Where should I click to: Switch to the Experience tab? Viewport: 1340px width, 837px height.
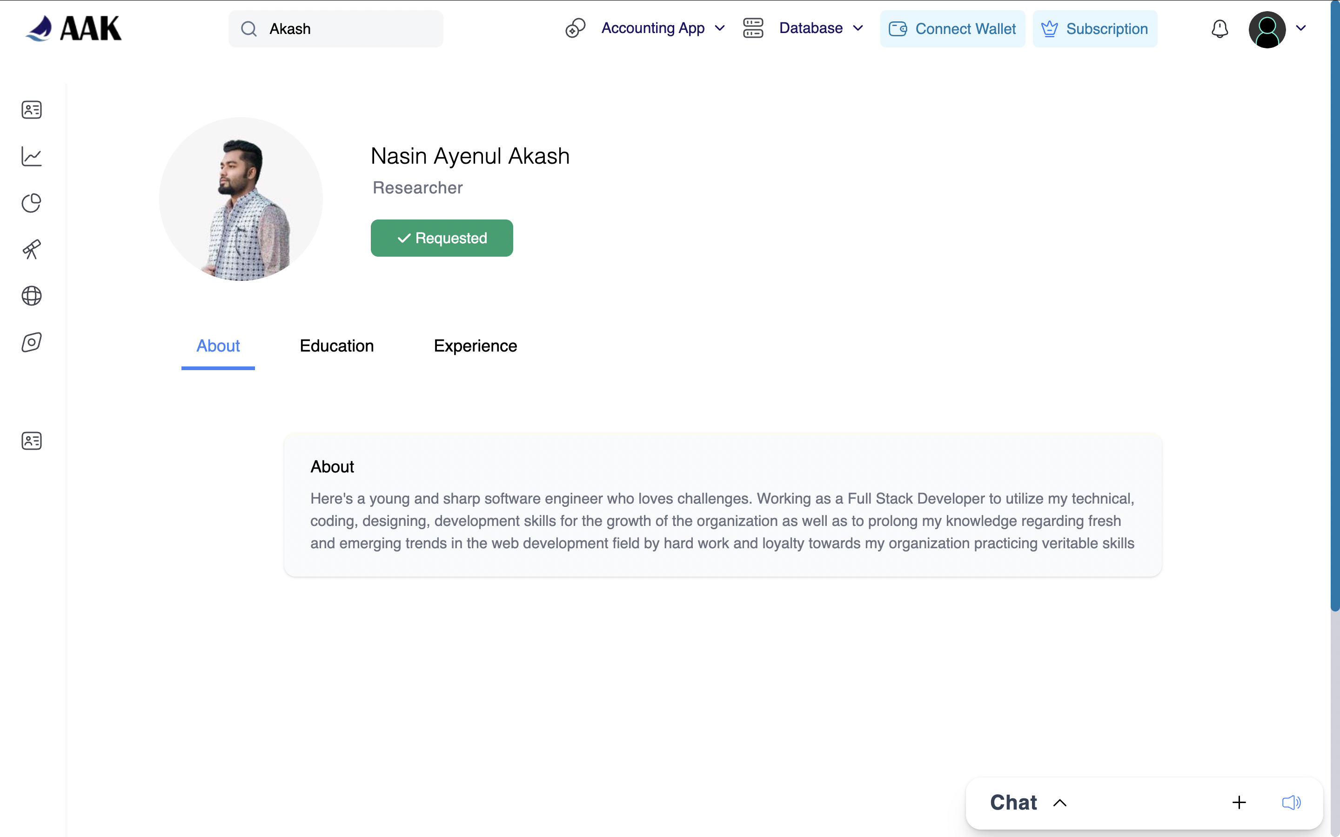click(475, 346)
